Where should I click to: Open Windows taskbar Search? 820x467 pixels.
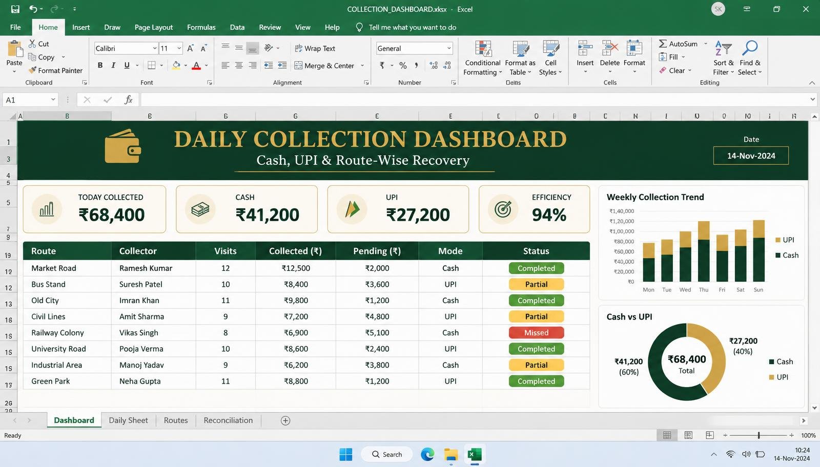coord(386,454)
